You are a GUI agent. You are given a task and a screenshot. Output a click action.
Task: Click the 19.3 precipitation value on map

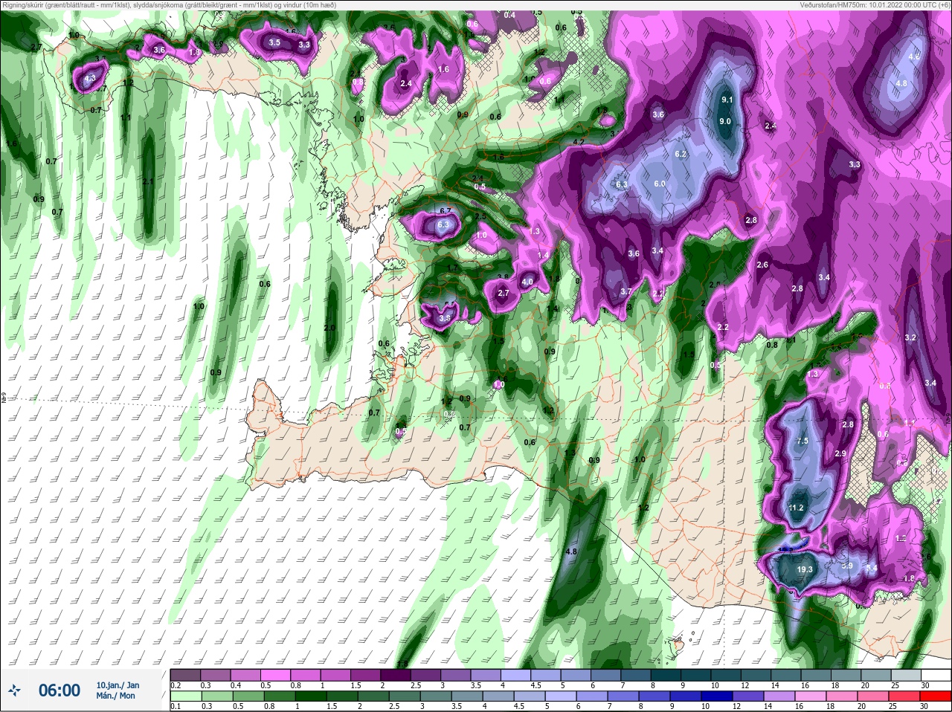[805, 569]
